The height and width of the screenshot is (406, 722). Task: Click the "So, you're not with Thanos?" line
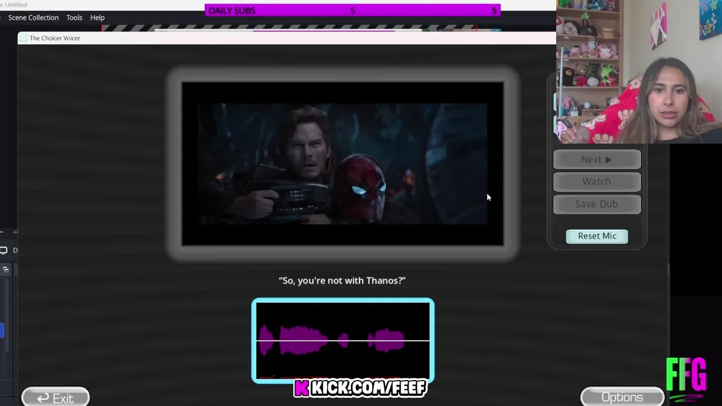pyautogui.click(x=342, y=280)
